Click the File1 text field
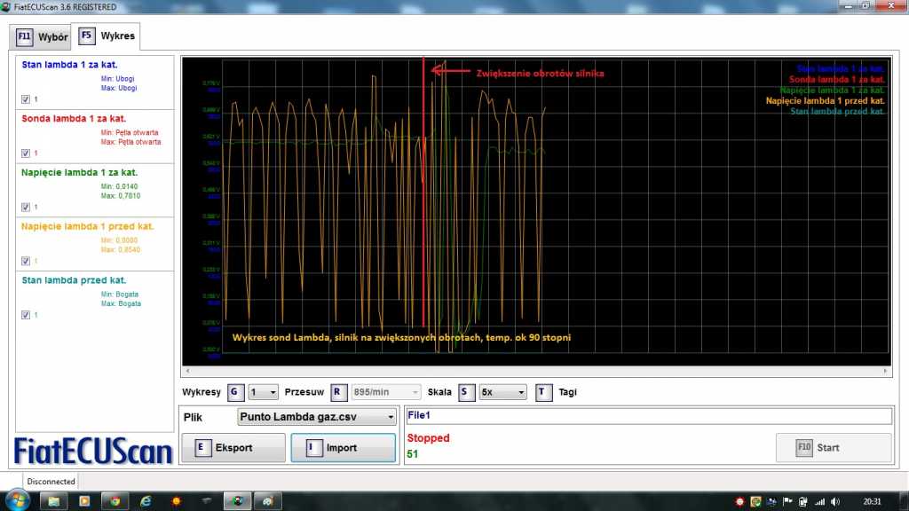909x511 pixels. pos(648,416)
